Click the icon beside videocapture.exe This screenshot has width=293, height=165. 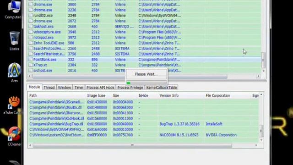click(x=31, y=32)
